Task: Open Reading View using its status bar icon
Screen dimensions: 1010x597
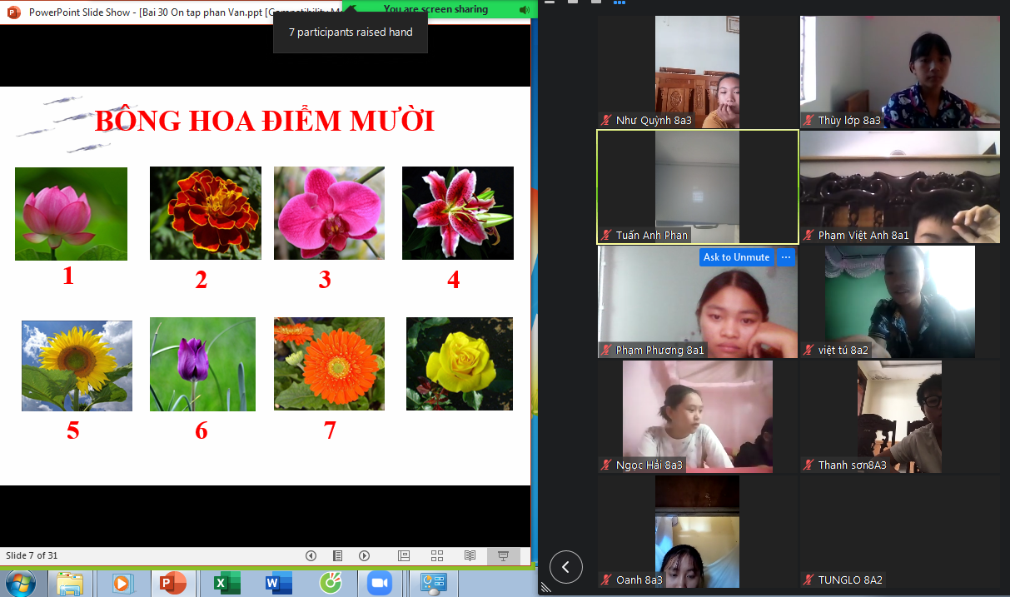Action: coord(470,555)
